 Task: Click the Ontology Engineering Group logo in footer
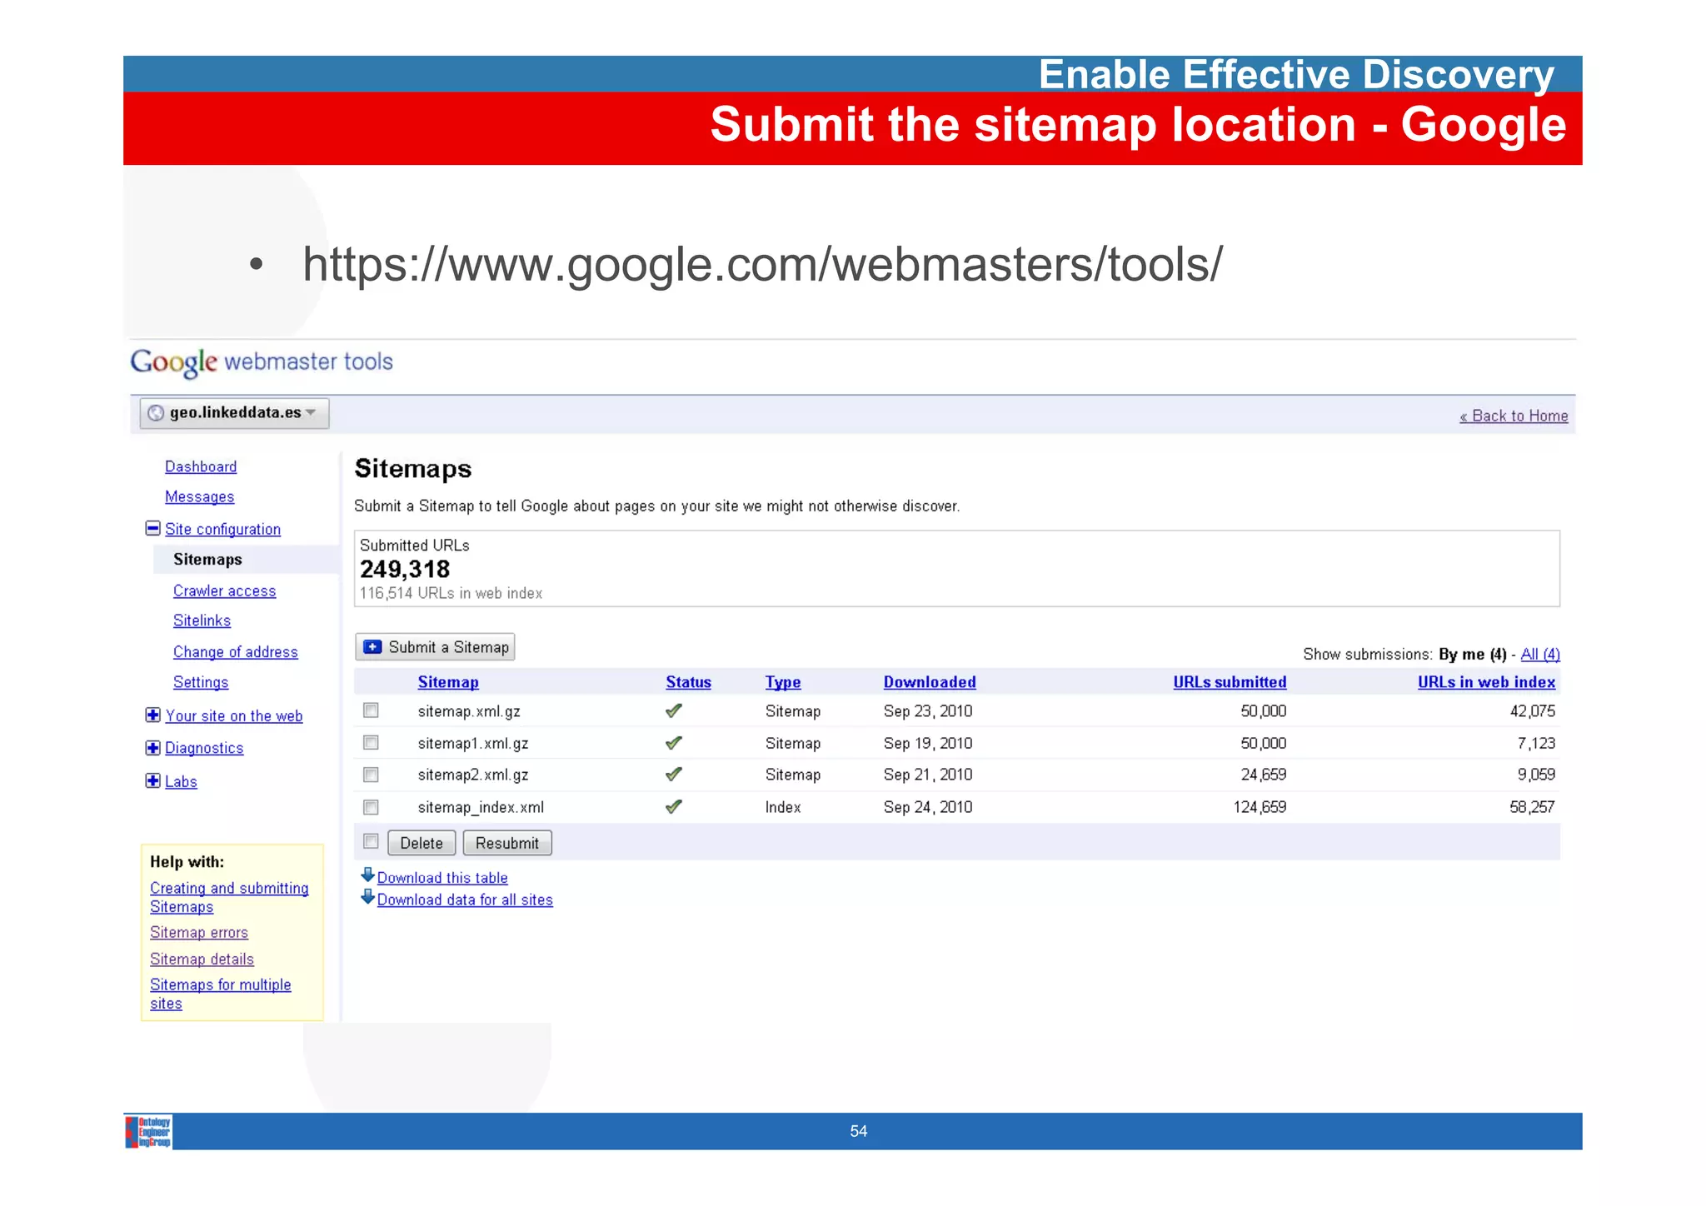pyautogui.click(x=148, y=1132)
